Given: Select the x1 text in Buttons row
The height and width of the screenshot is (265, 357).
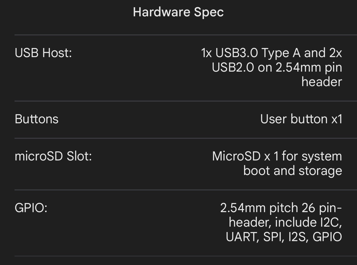Looking at the screenshot, I should point(337,119).
